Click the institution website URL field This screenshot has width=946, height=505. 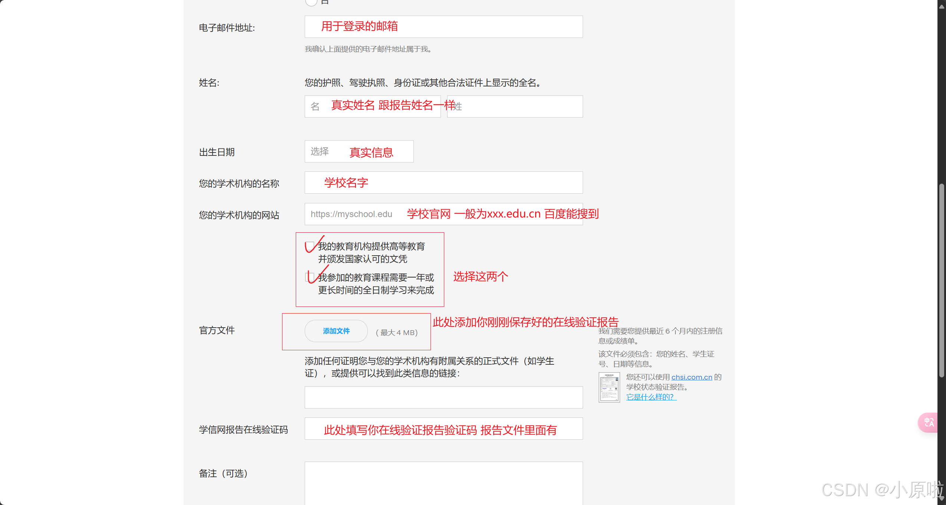(443, 214)
